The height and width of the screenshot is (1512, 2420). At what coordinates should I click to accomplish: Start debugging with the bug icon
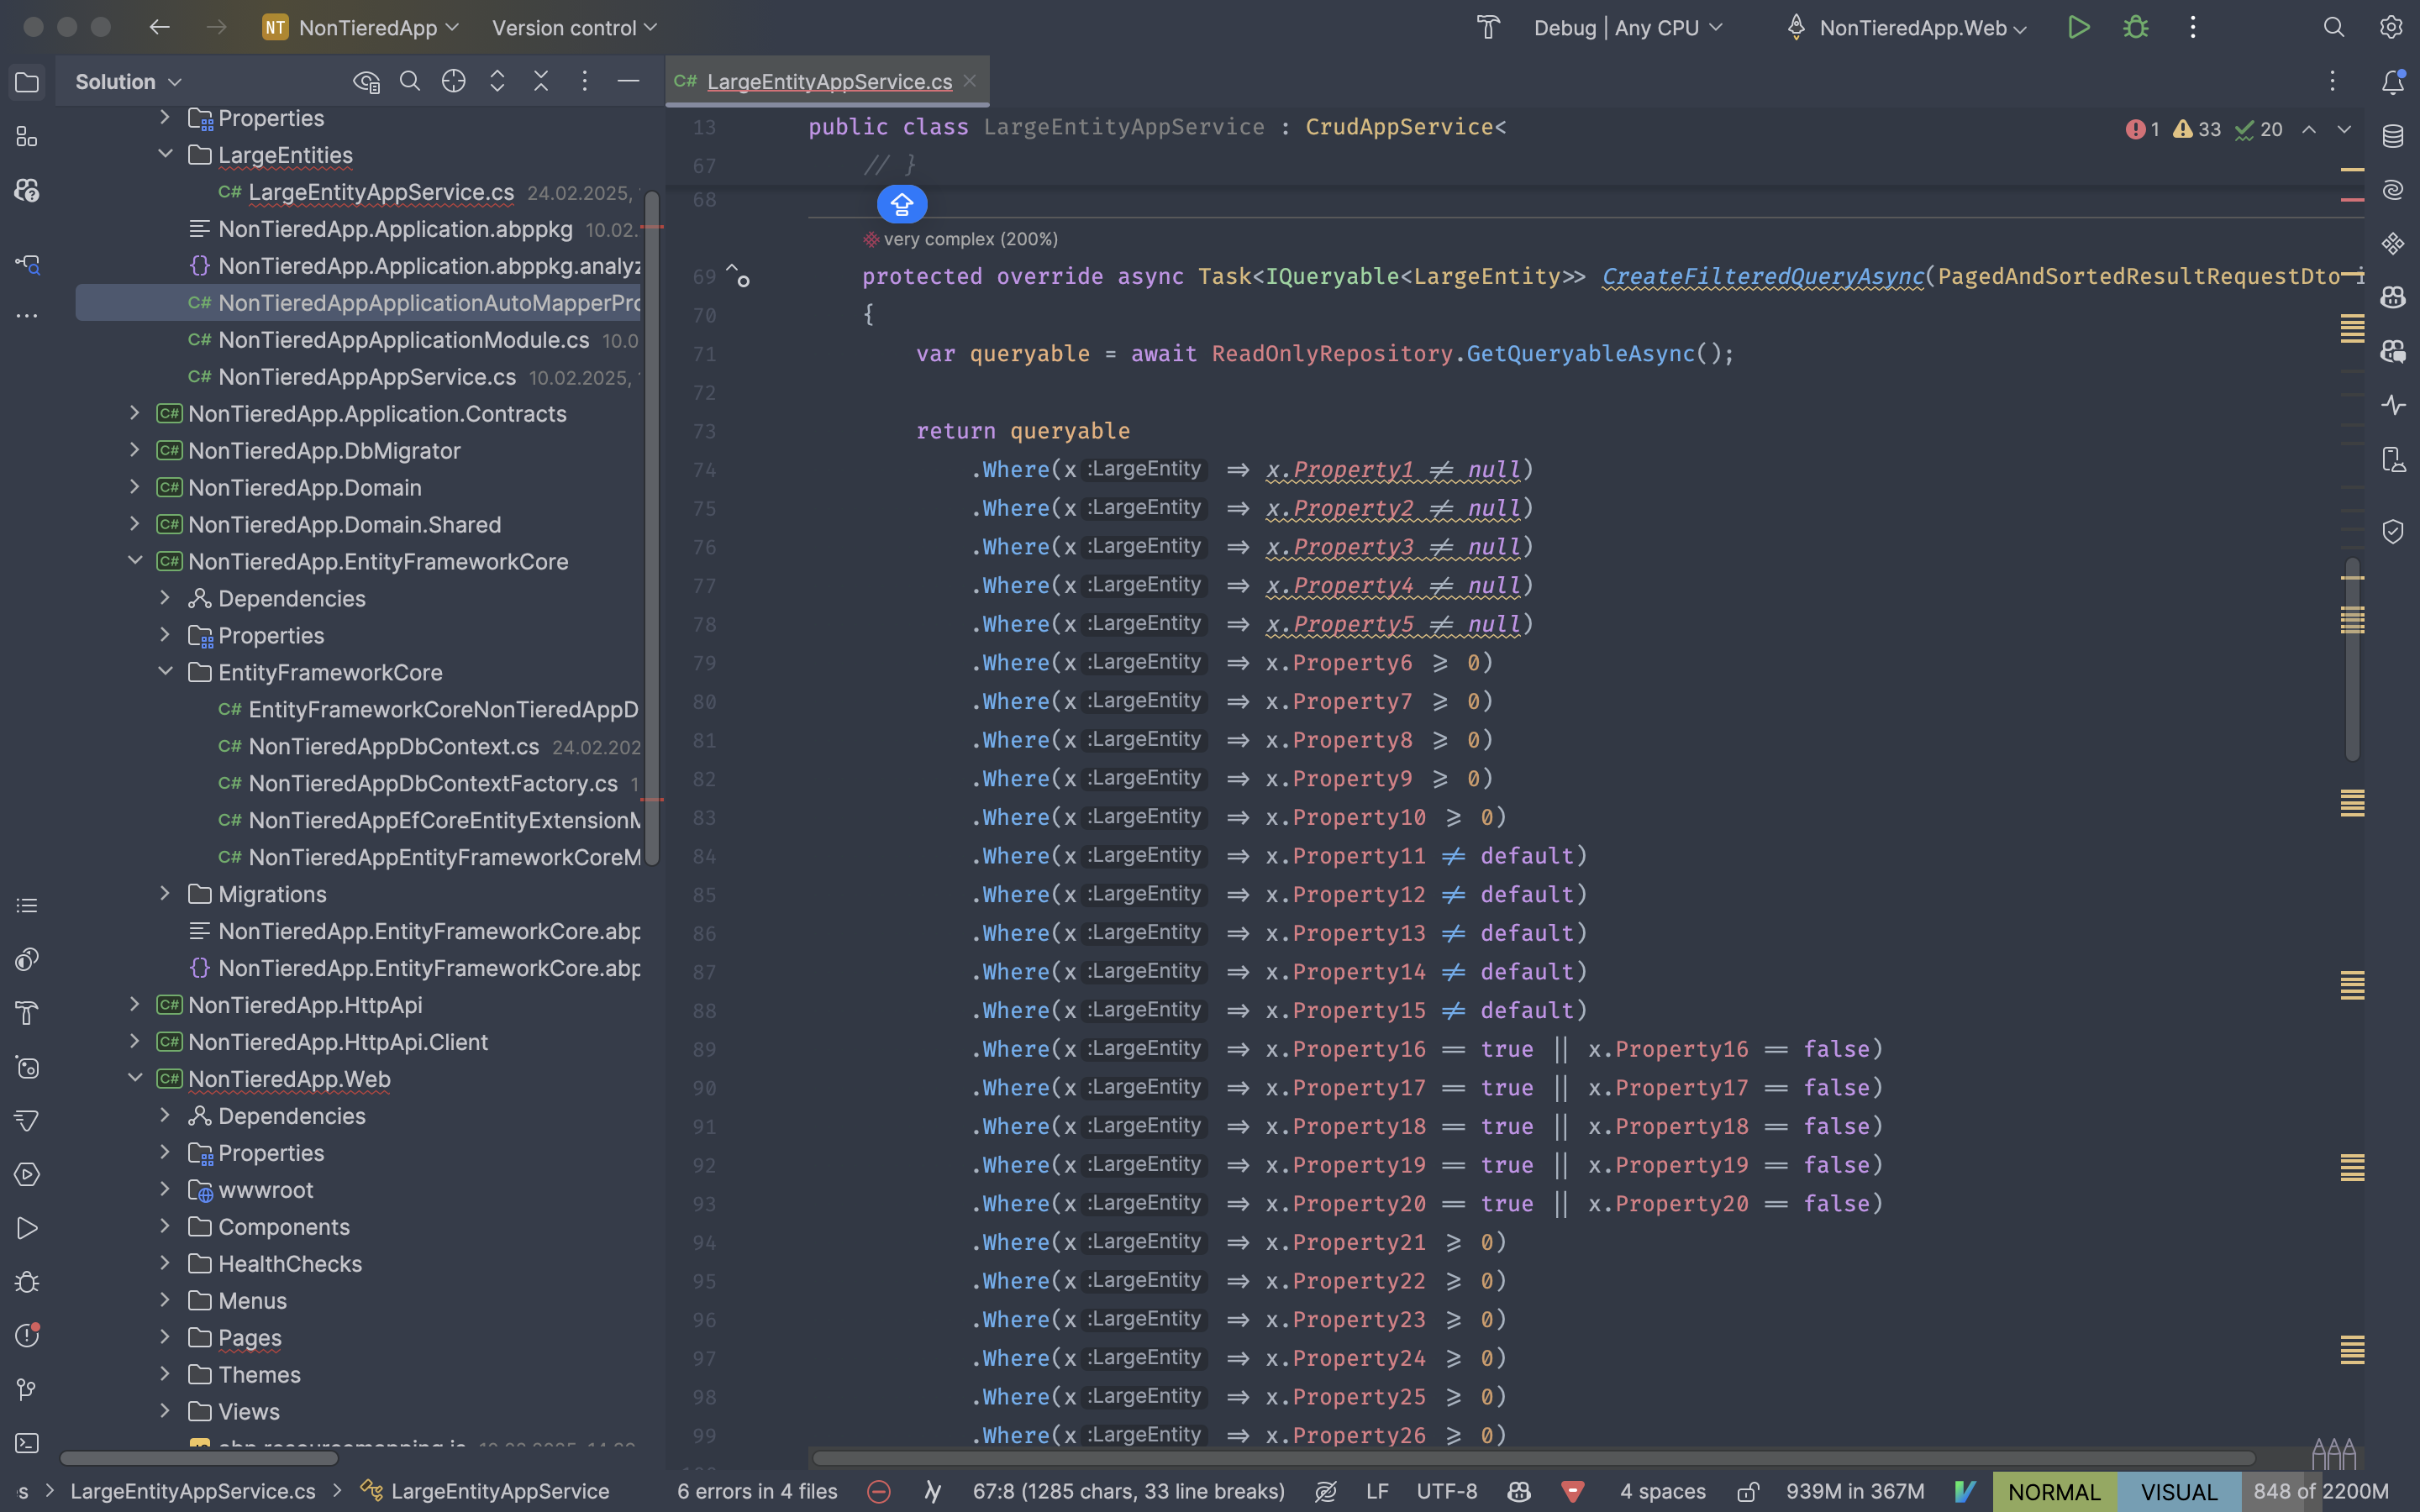(2135, 27)
